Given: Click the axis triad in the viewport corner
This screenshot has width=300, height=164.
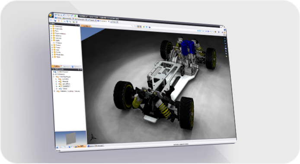Looking at the screenshot, I should [x=93, y=137].
